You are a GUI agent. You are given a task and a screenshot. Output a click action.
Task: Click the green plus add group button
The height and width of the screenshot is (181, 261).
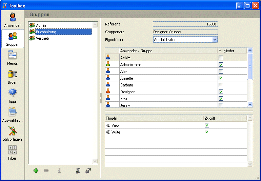(x=36, y=171)
